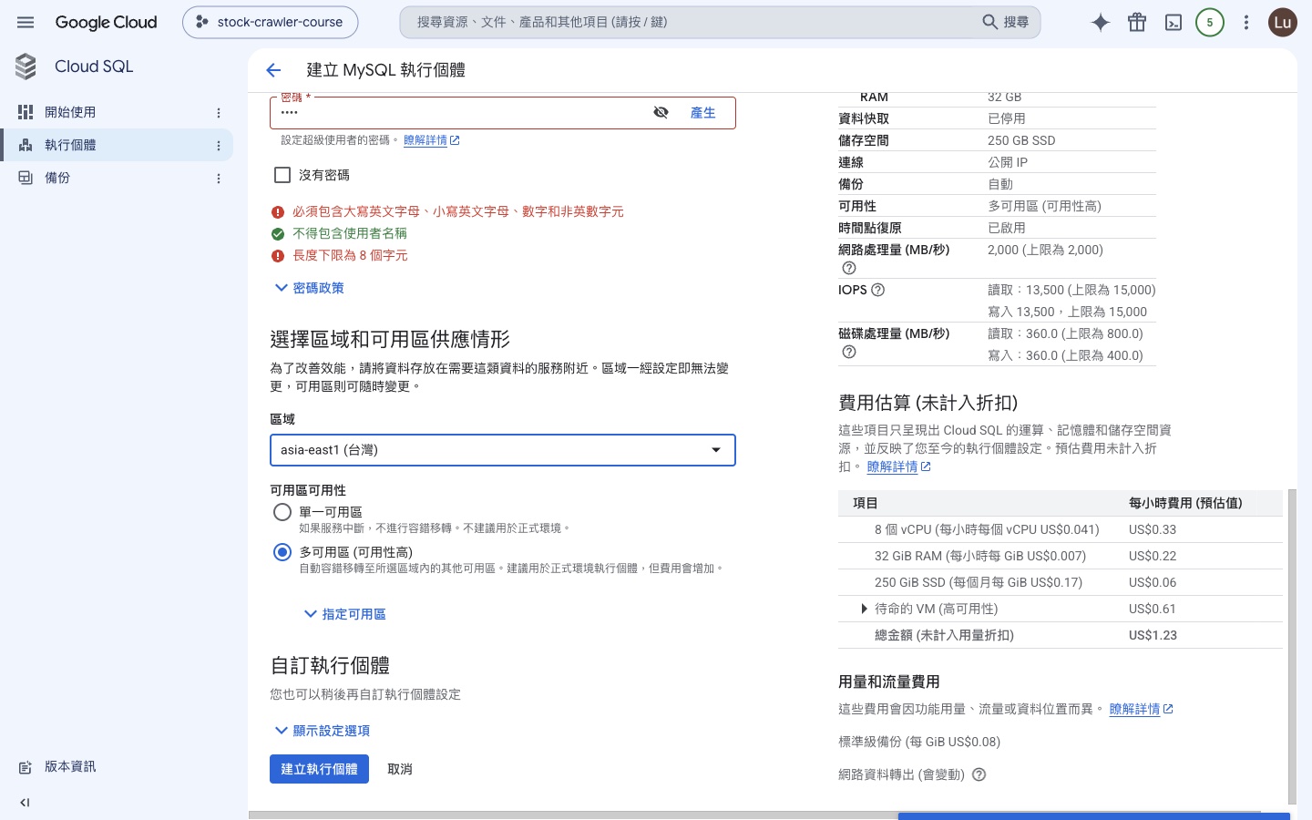The image size is (1312, 820).
Task: Open more options for 開始使用
Action: tap(219, 113)
